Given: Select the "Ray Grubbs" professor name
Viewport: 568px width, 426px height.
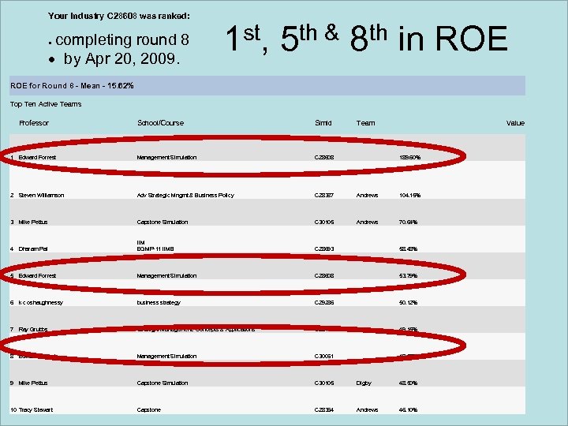Looking at the screenshot, I should 33,329.
